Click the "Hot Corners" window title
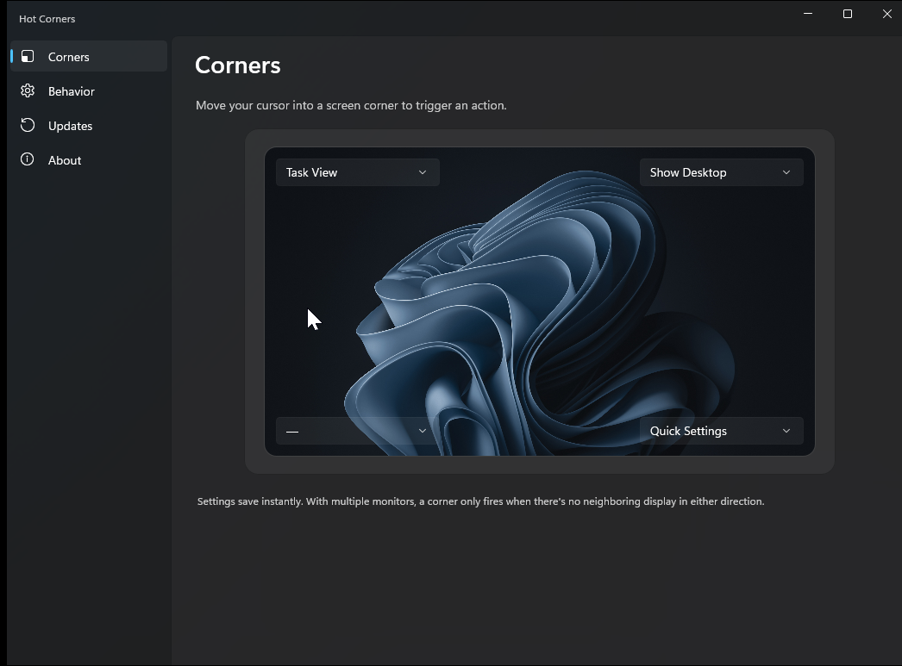This screenshot has height=666, width=902. pyautogui.click(x=47, y=19)
